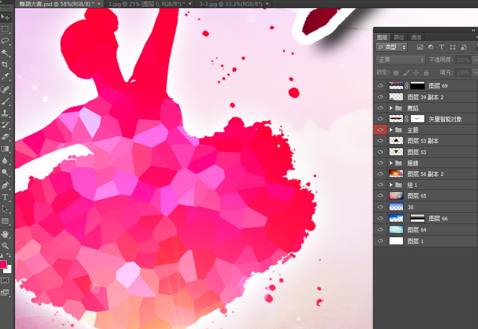Close the 1.jpg document tab
Image resolution: width=478 pixels, height=329 pixels.
190,4
